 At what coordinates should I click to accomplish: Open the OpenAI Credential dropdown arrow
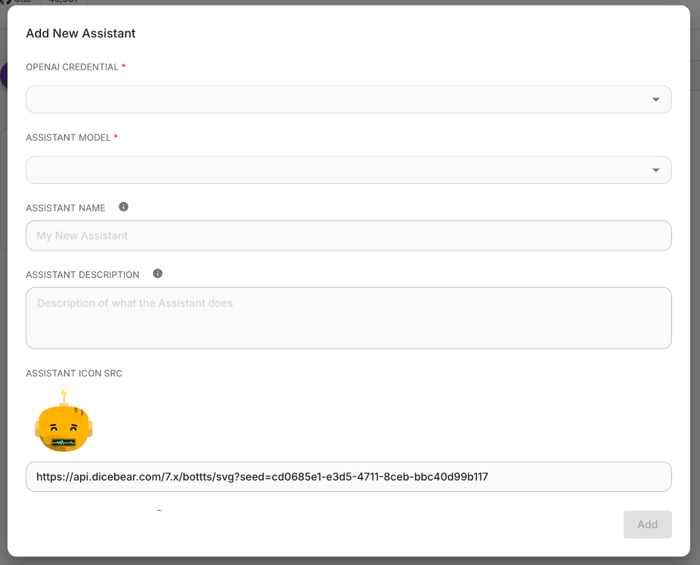pos(655,99)
